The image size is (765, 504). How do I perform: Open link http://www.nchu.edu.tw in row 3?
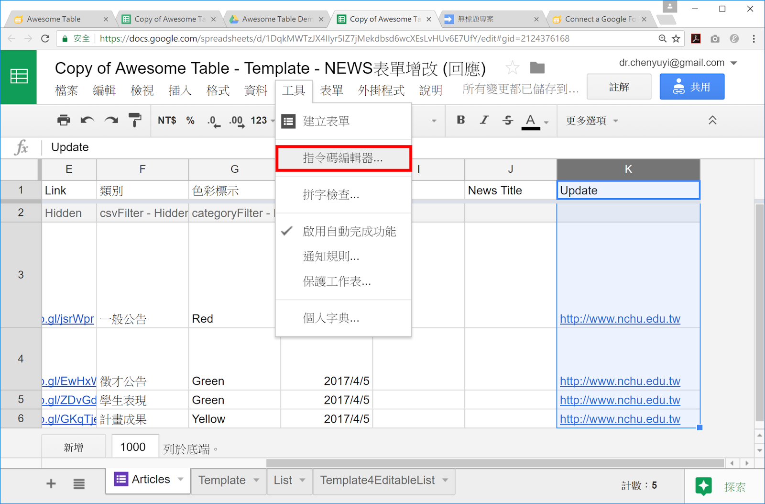pyautogui.click(x=620, y=319)
